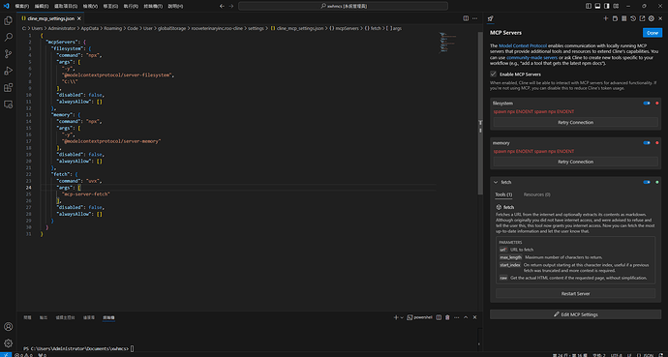Kill terminal with trash icon
The height and width of the screenshot is (357, 668).
(x=447, y=317)
